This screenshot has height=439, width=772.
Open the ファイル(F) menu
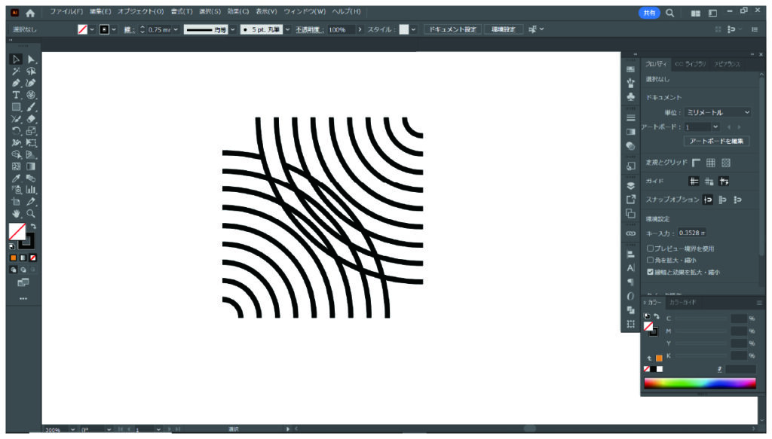pyautogui.click(x=66, y=11)
